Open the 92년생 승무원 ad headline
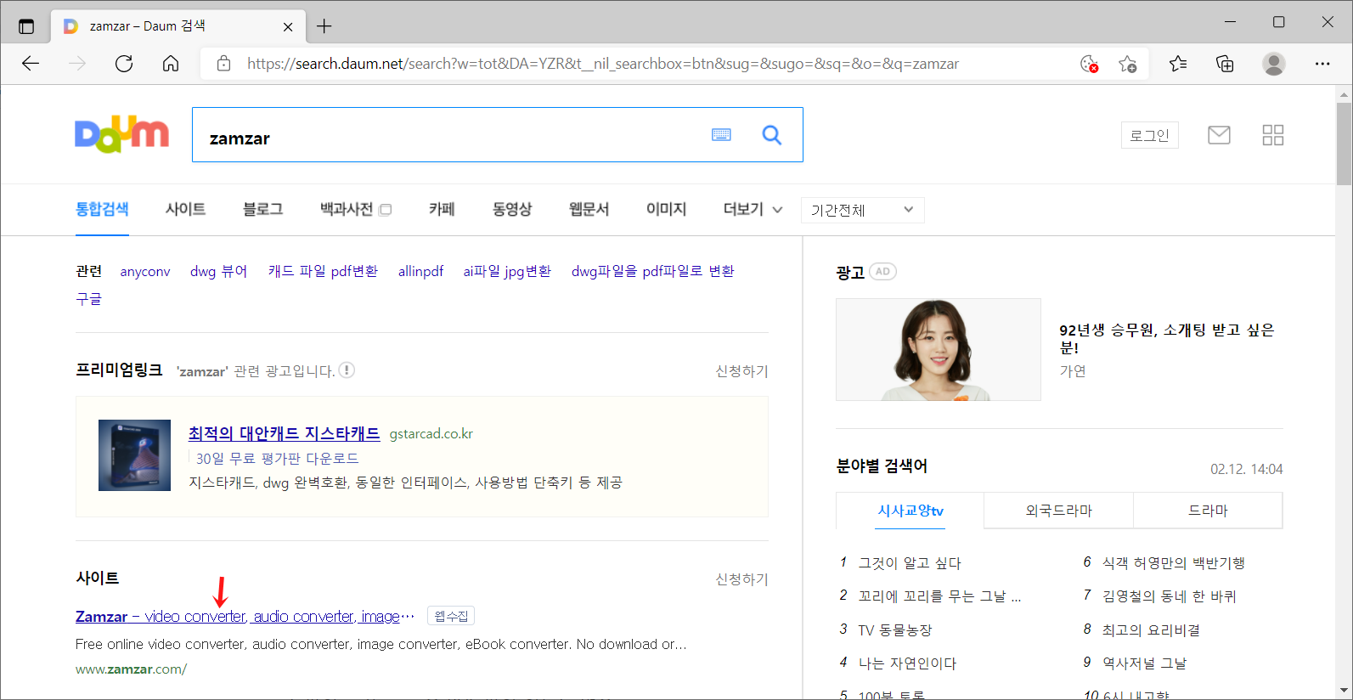The image size is (1353, 700). point(1166,338)
